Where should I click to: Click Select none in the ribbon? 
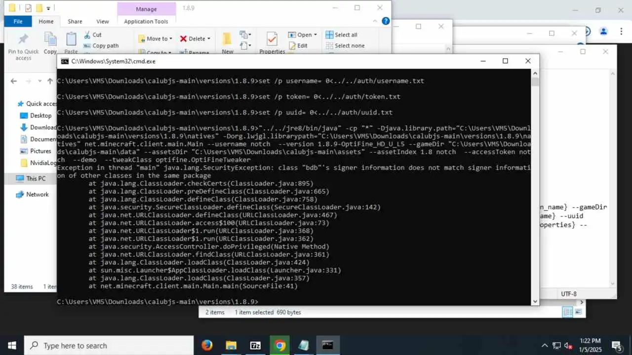click(x=345, y=46)
